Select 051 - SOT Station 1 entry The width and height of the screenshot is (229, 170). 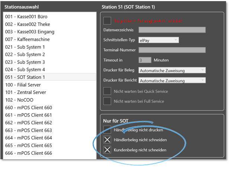click(x=50, y=77)
